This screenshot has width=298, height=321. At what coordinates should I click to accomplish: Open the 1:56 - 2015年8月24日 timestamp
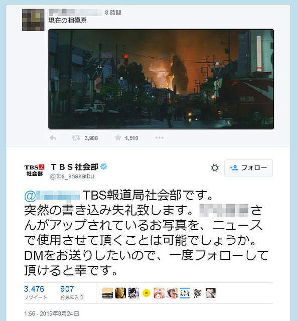click(51, 313)
